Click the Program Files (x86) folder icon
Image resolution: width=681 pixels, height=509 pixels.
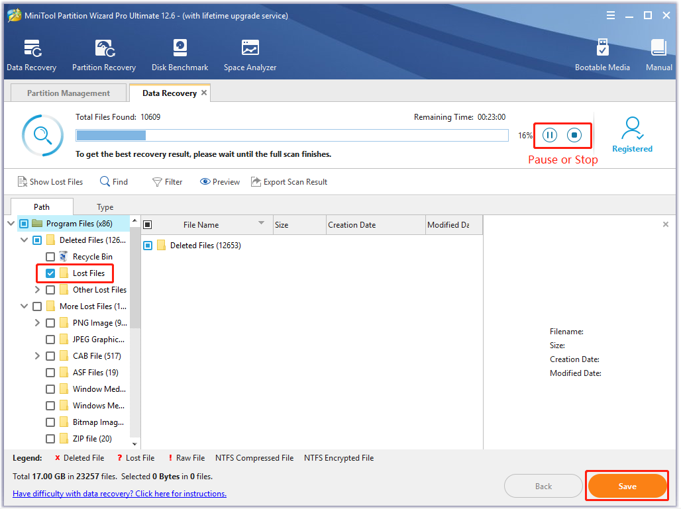point(37,224)
